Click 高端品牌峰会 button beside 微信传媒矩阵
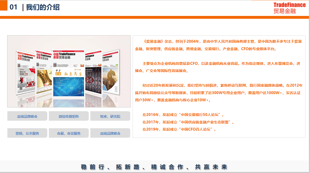 tap(27, 116)
